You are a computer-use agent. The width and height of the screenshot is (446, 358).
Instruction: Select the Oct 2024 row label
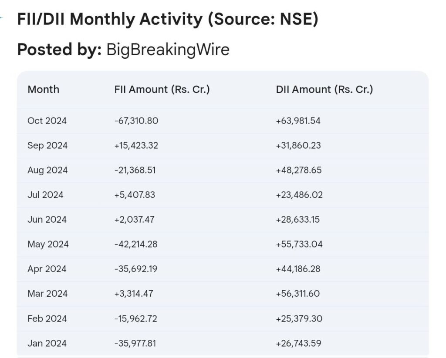point(47,121)
